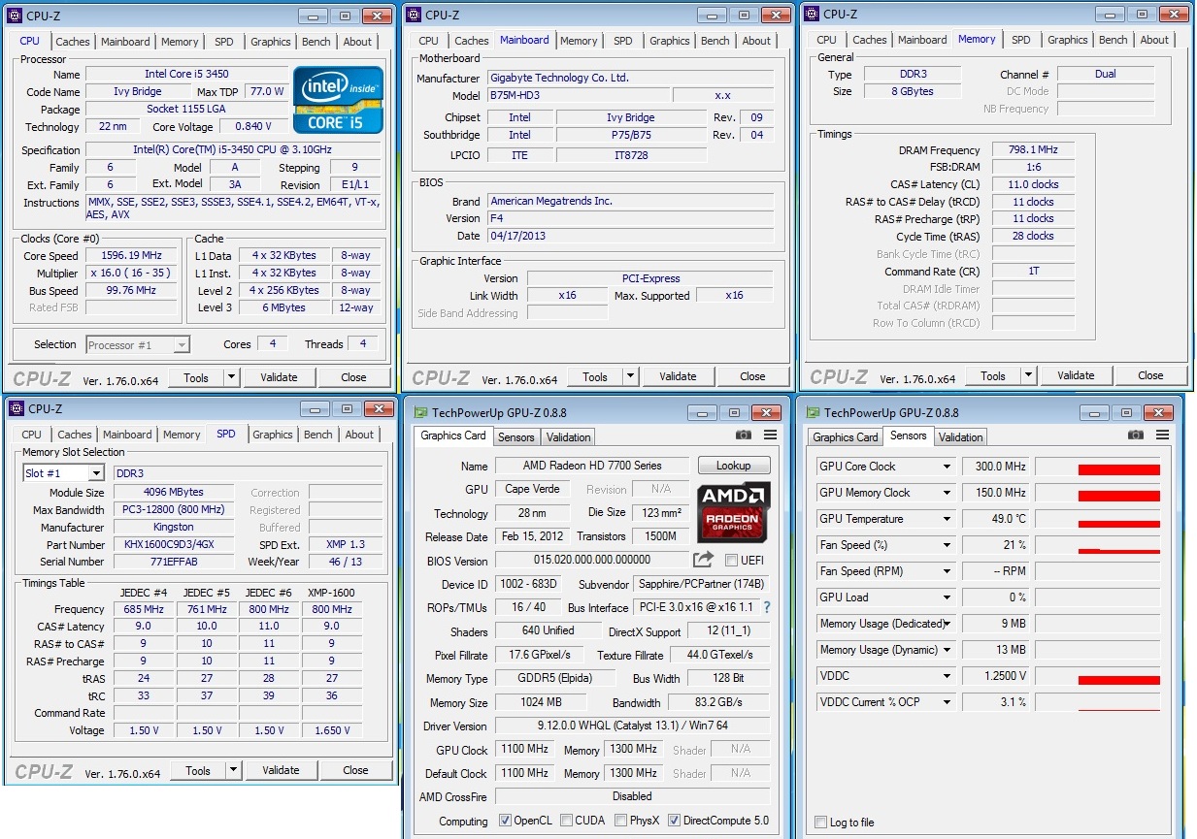
Task: Open Sensors tab in GPU-Z Graphics Card window
Action: point(516,437)
